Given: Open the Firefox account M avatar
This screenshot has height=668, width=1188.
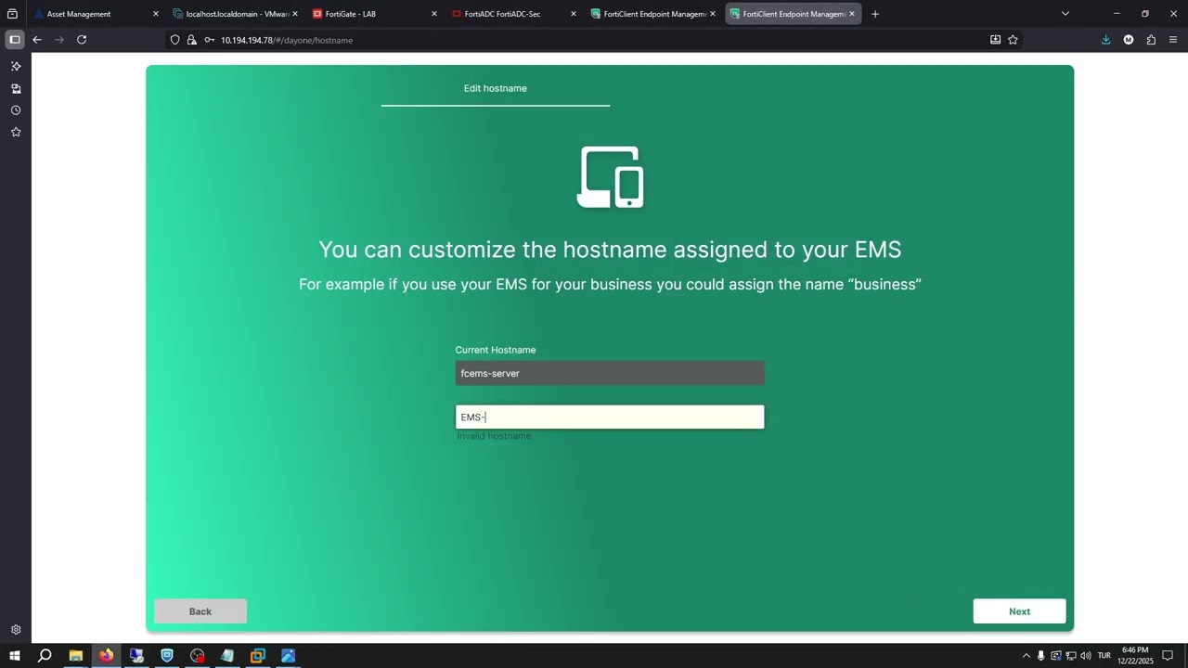Looking at the screenshot, I should pyautogui.click(x=1129, y=40).
